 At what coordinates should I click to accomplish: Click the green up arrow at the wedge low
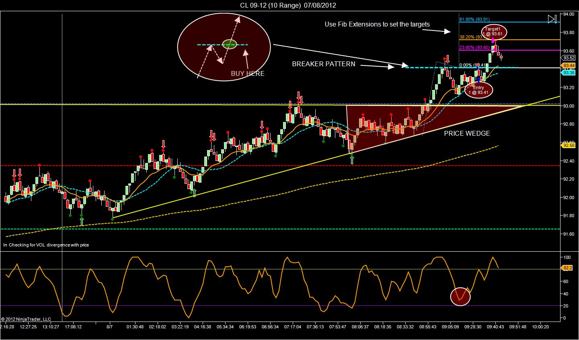[352, 160]
